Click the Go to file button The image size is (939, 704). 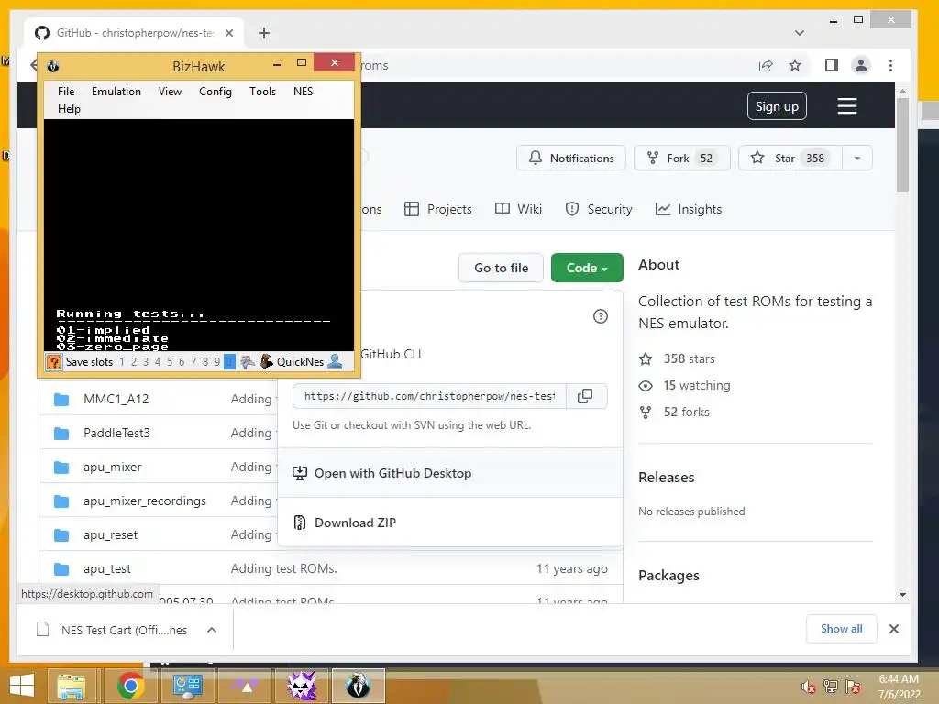point(502,268)
